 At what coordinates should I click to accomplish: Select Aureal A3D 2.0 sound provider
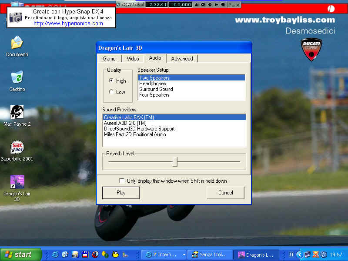pyautogui.click(x=174, y=123)
